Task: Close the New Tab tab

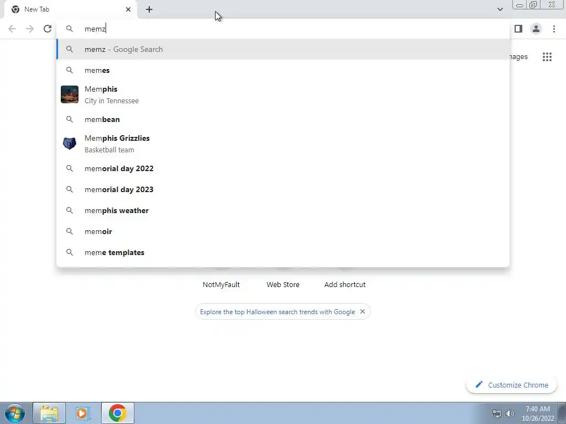Action: tap(128, 9)
